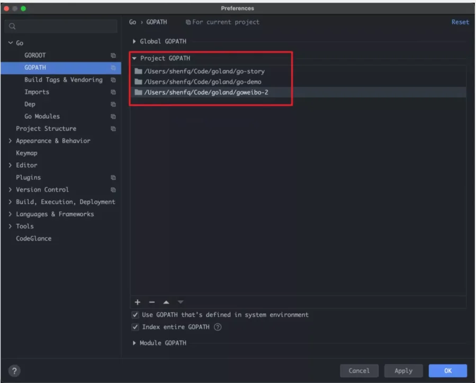Collapse the Go settings tree node
Screen dimensions: 476x383
pos(11,43)
